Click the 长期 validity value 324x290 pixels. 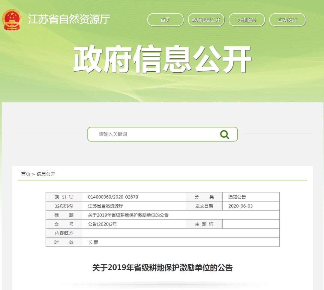click(93, 242)
